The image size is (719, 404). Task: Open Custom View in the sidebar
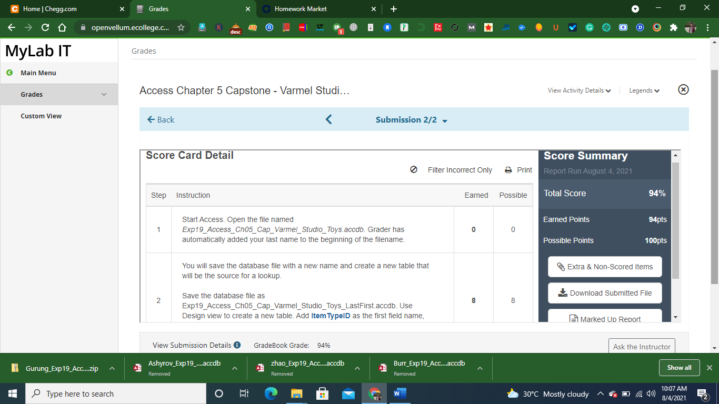pyautogui.click(x=41, y=116)
